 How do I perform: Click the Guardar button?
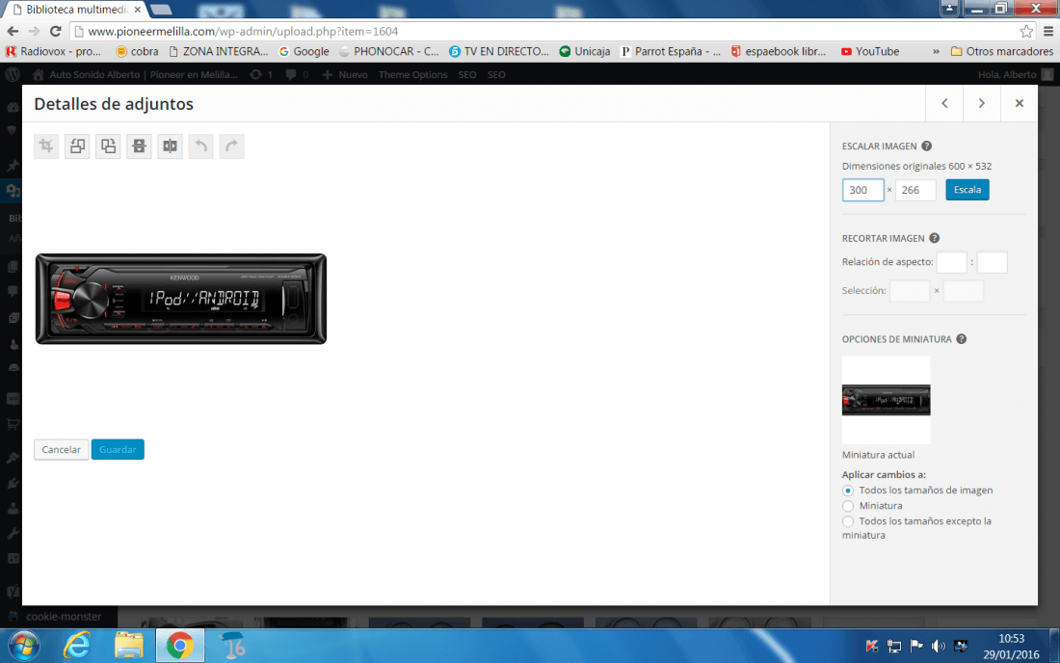click(x=118, y=449)
